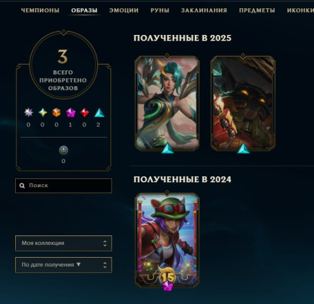Open the Эмоции tab
The image size is (314, 304).
click(124, 10)
